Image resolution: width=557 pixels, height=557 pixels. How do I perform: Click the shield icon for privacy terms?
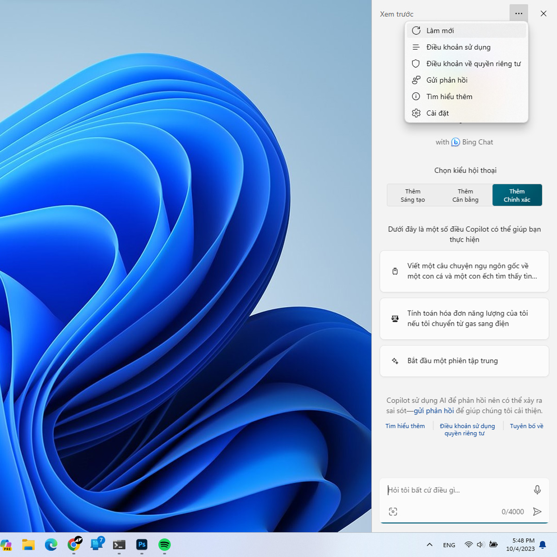point(416,64)
